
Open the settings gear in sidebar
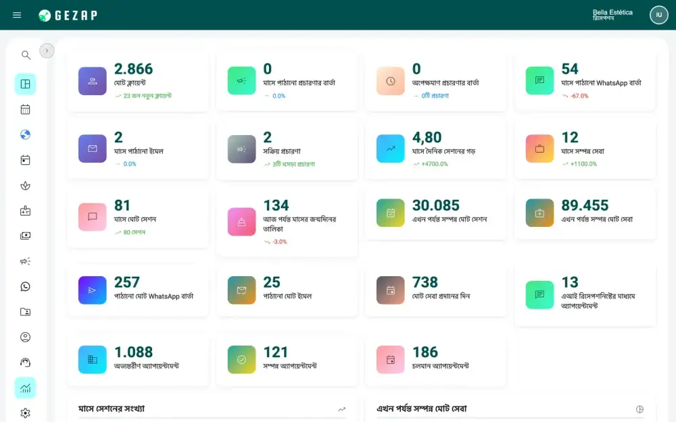26,413
